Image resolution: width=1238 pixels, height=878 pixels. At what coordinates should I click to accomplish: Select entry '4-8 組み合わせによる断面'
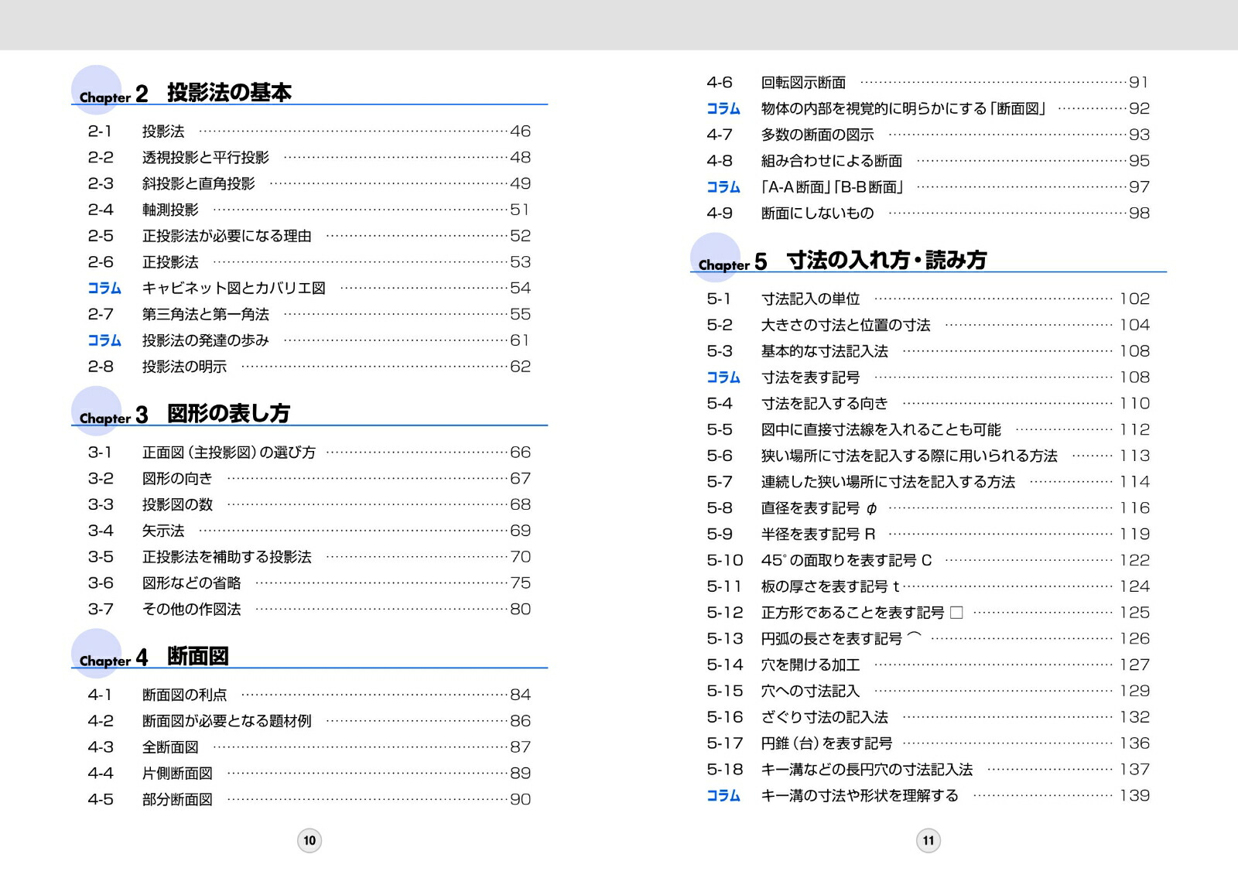pyautogui.click(x=929, y=161)
